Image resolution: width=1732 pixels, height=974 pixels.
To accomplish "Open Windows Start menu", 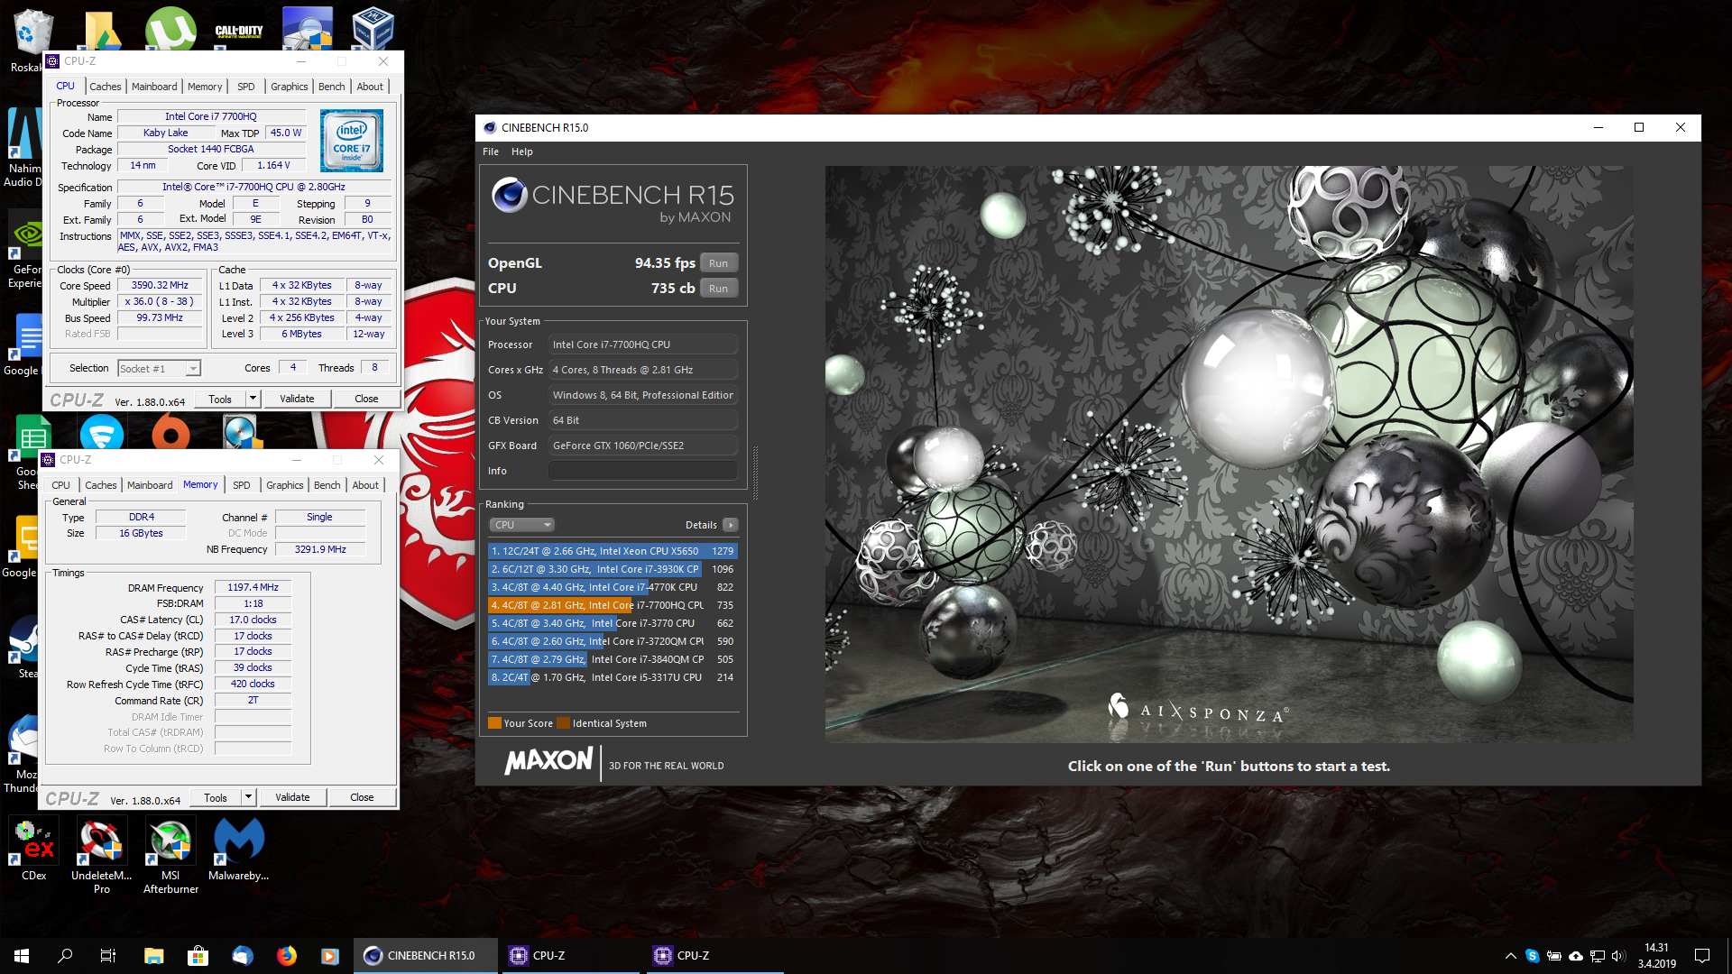I will 22,956.
